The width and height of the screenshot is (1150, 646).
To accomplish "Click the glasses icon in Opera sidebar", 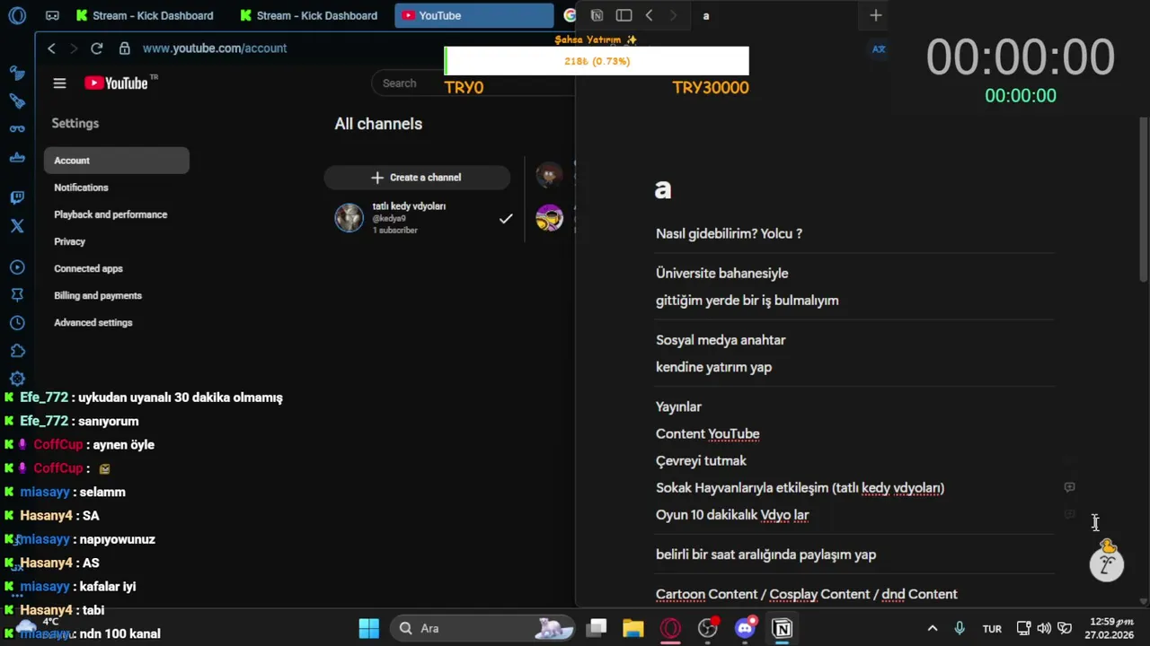I will point(17,129).
